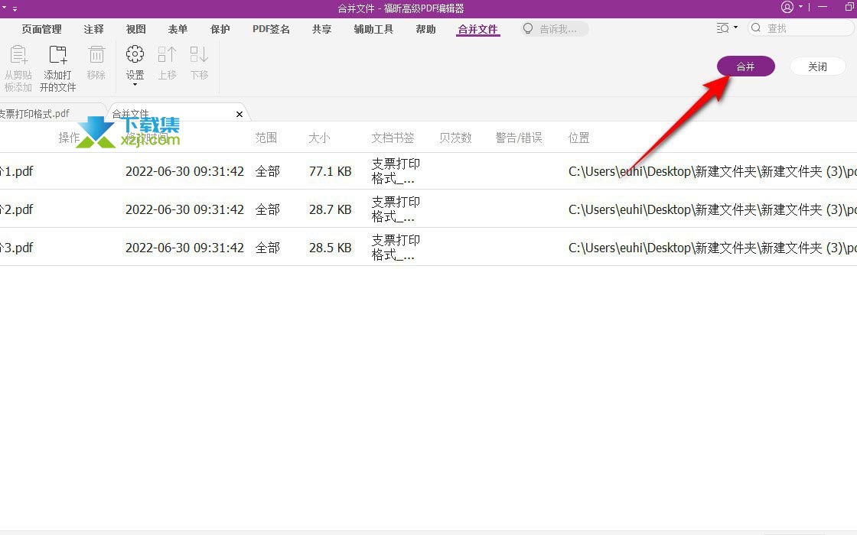Click the Remove trash icon
The image size is (857, 535).
coord(96,54)
